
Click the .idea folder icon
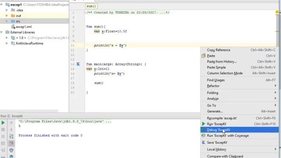13,10
